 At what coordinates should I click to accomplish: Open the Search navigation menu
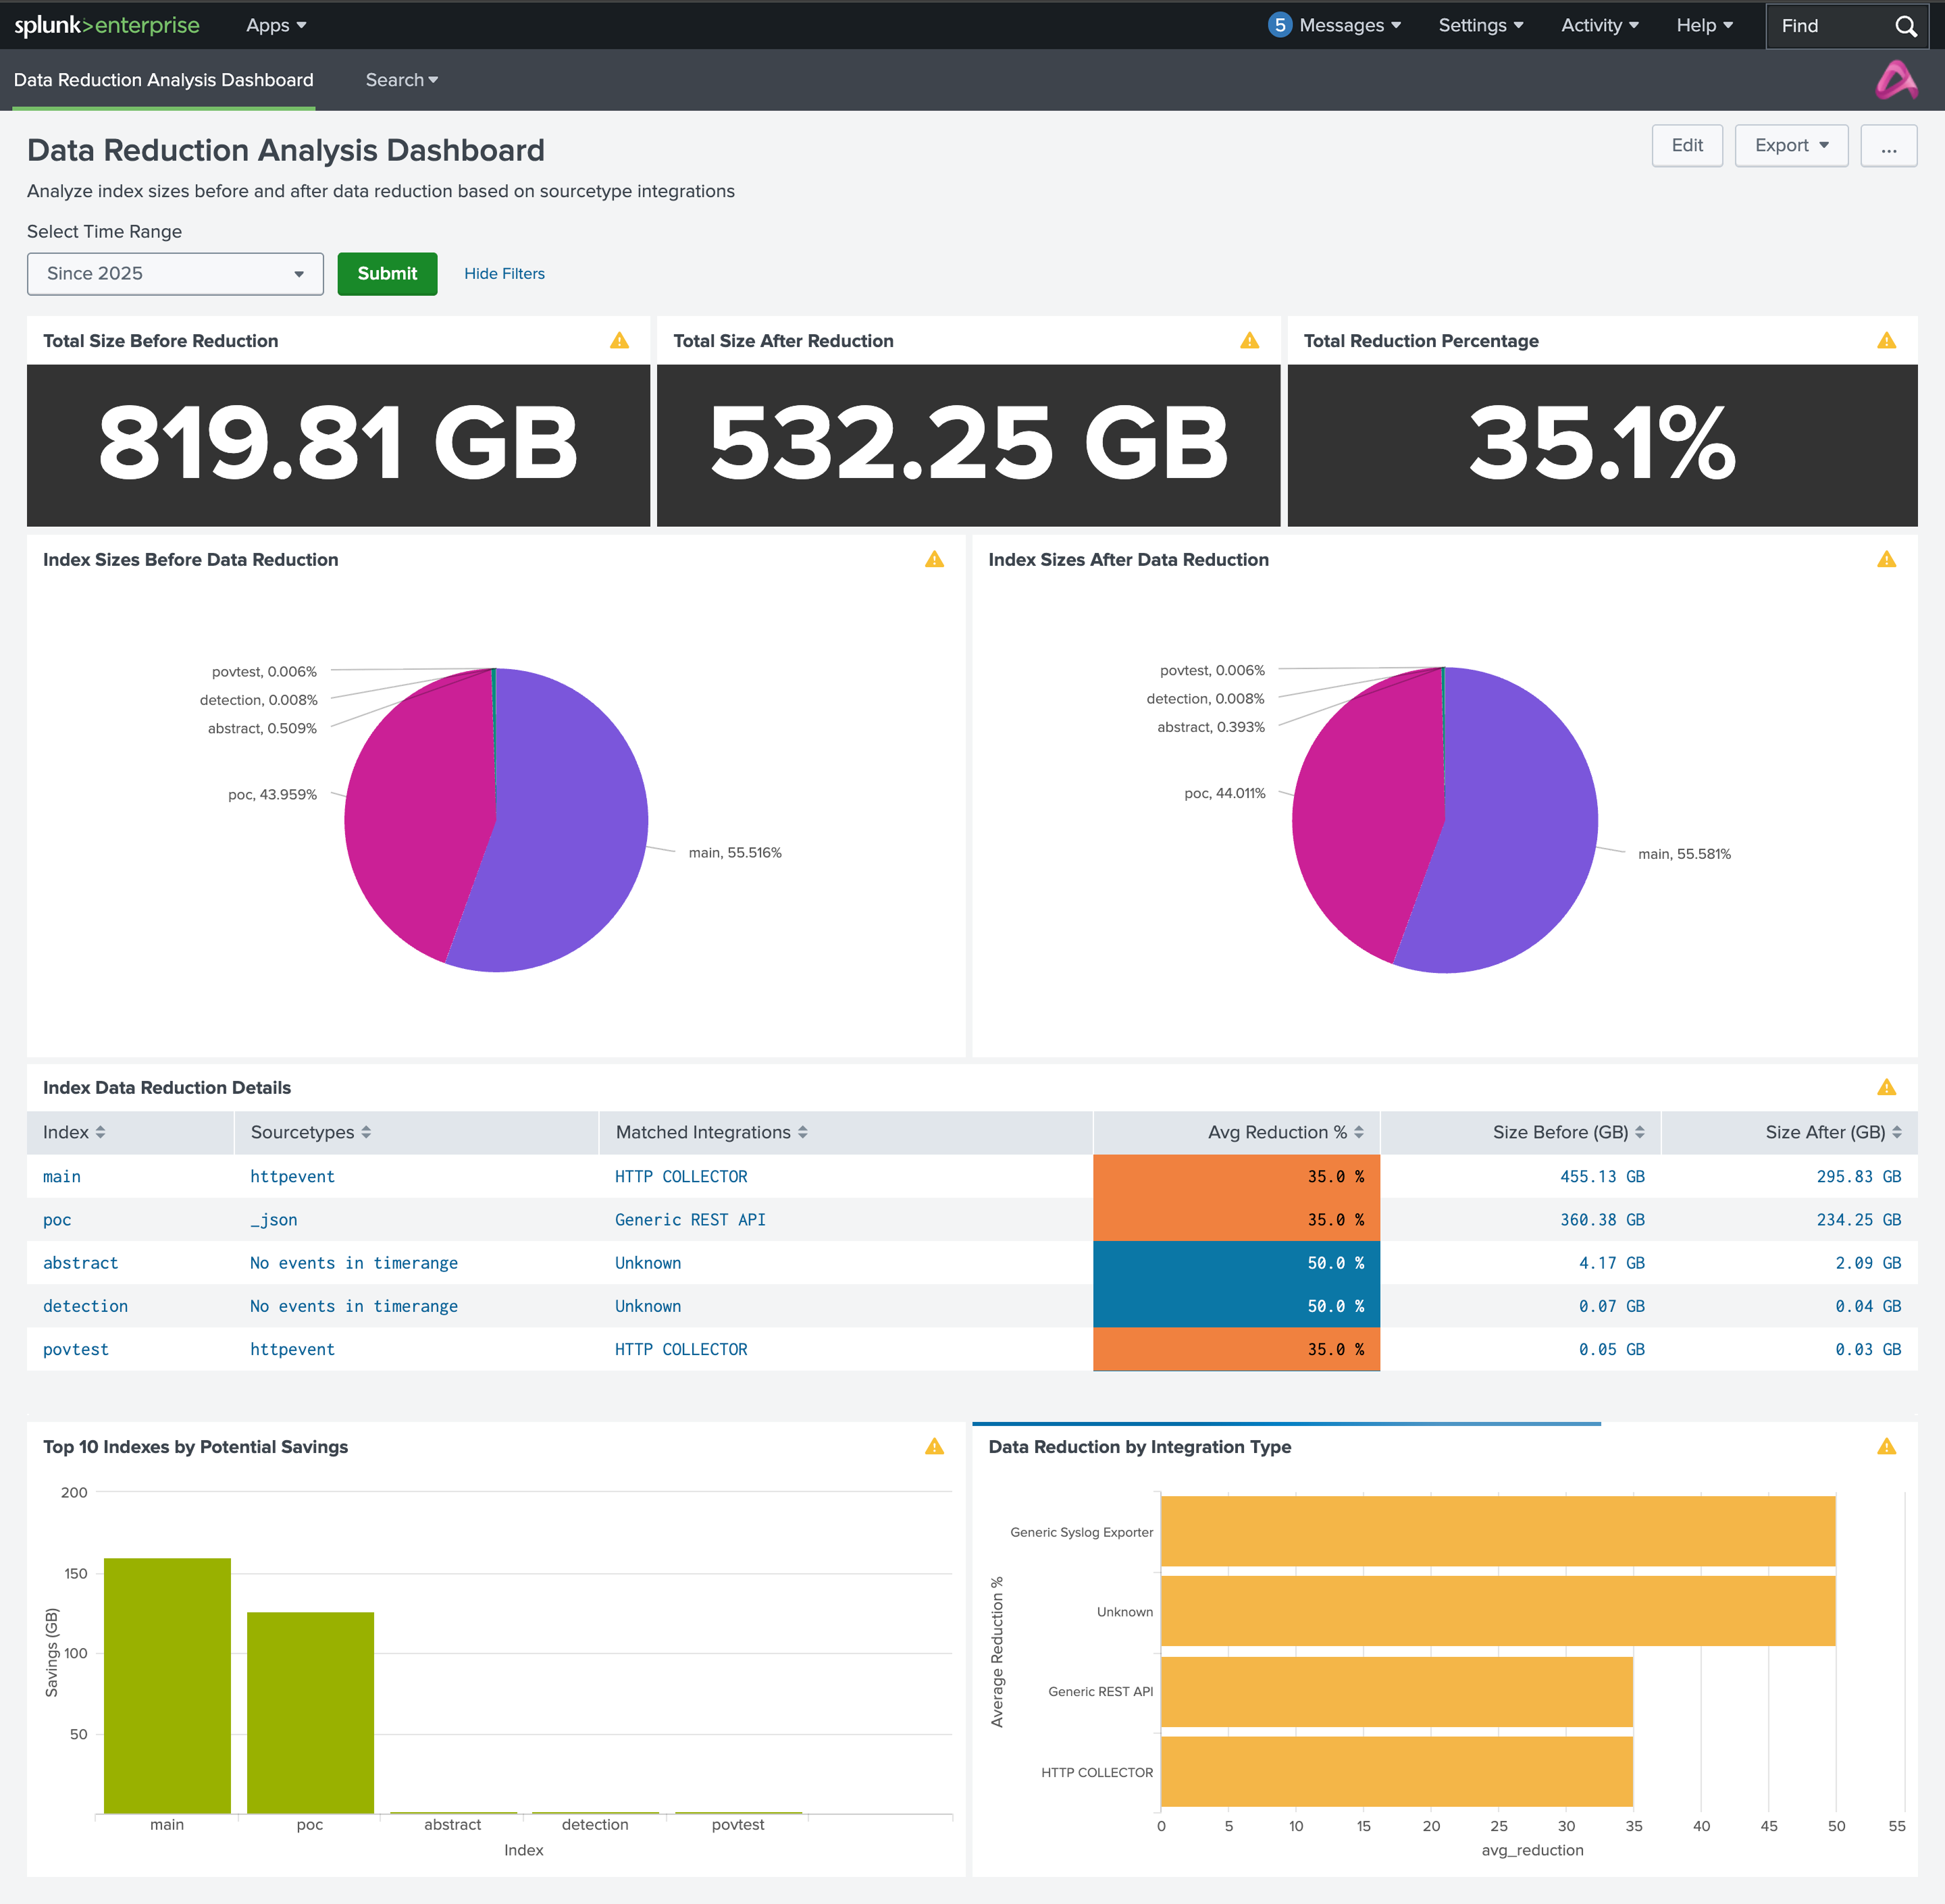401,80
